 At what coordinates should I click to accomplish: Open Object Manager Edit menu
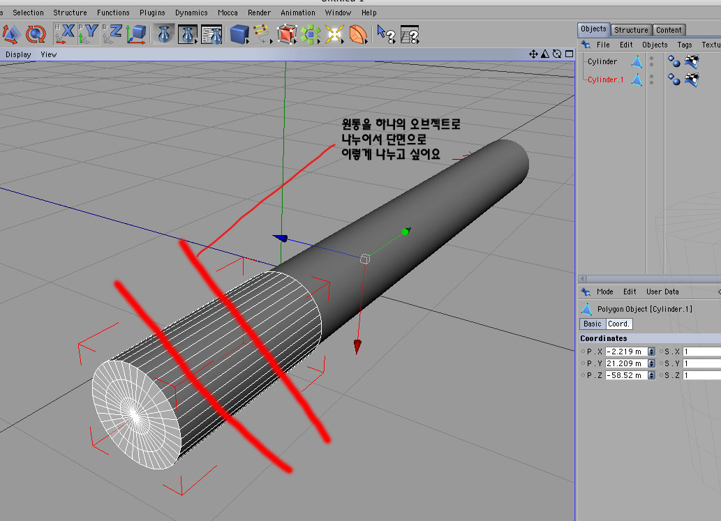[x=626, y=45]
